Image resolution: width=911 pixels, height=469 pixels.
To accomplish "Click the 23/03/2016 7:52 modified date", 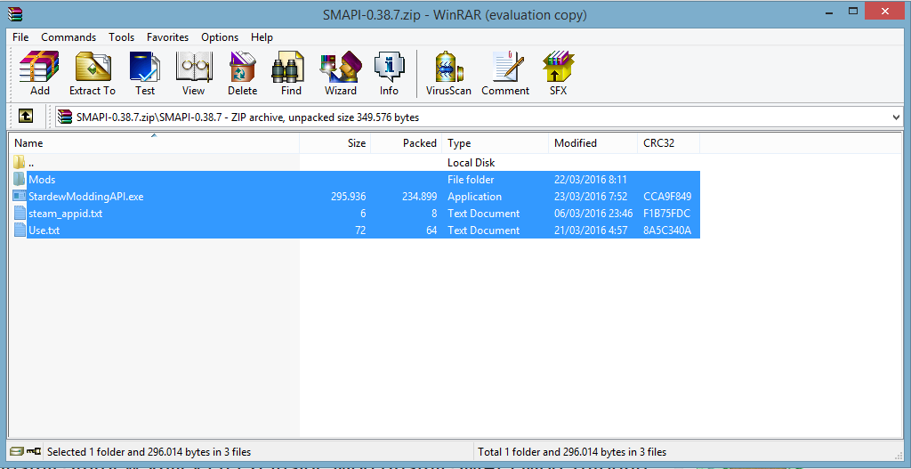I will [x=591, y=197].
